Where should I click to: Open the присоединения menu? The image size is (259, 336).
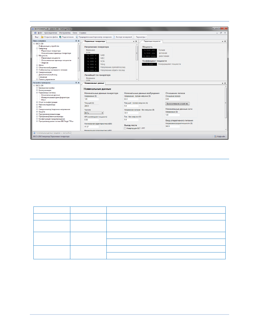point(51,33)
